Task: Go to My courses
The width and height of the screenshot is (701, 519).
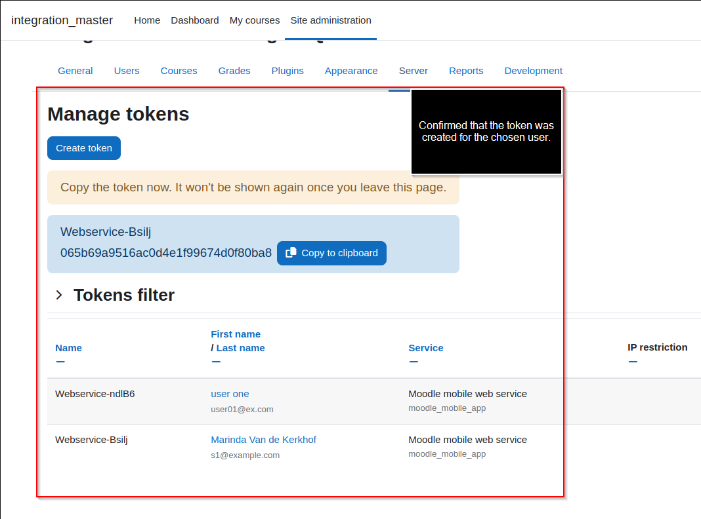Action: point(255,20)
